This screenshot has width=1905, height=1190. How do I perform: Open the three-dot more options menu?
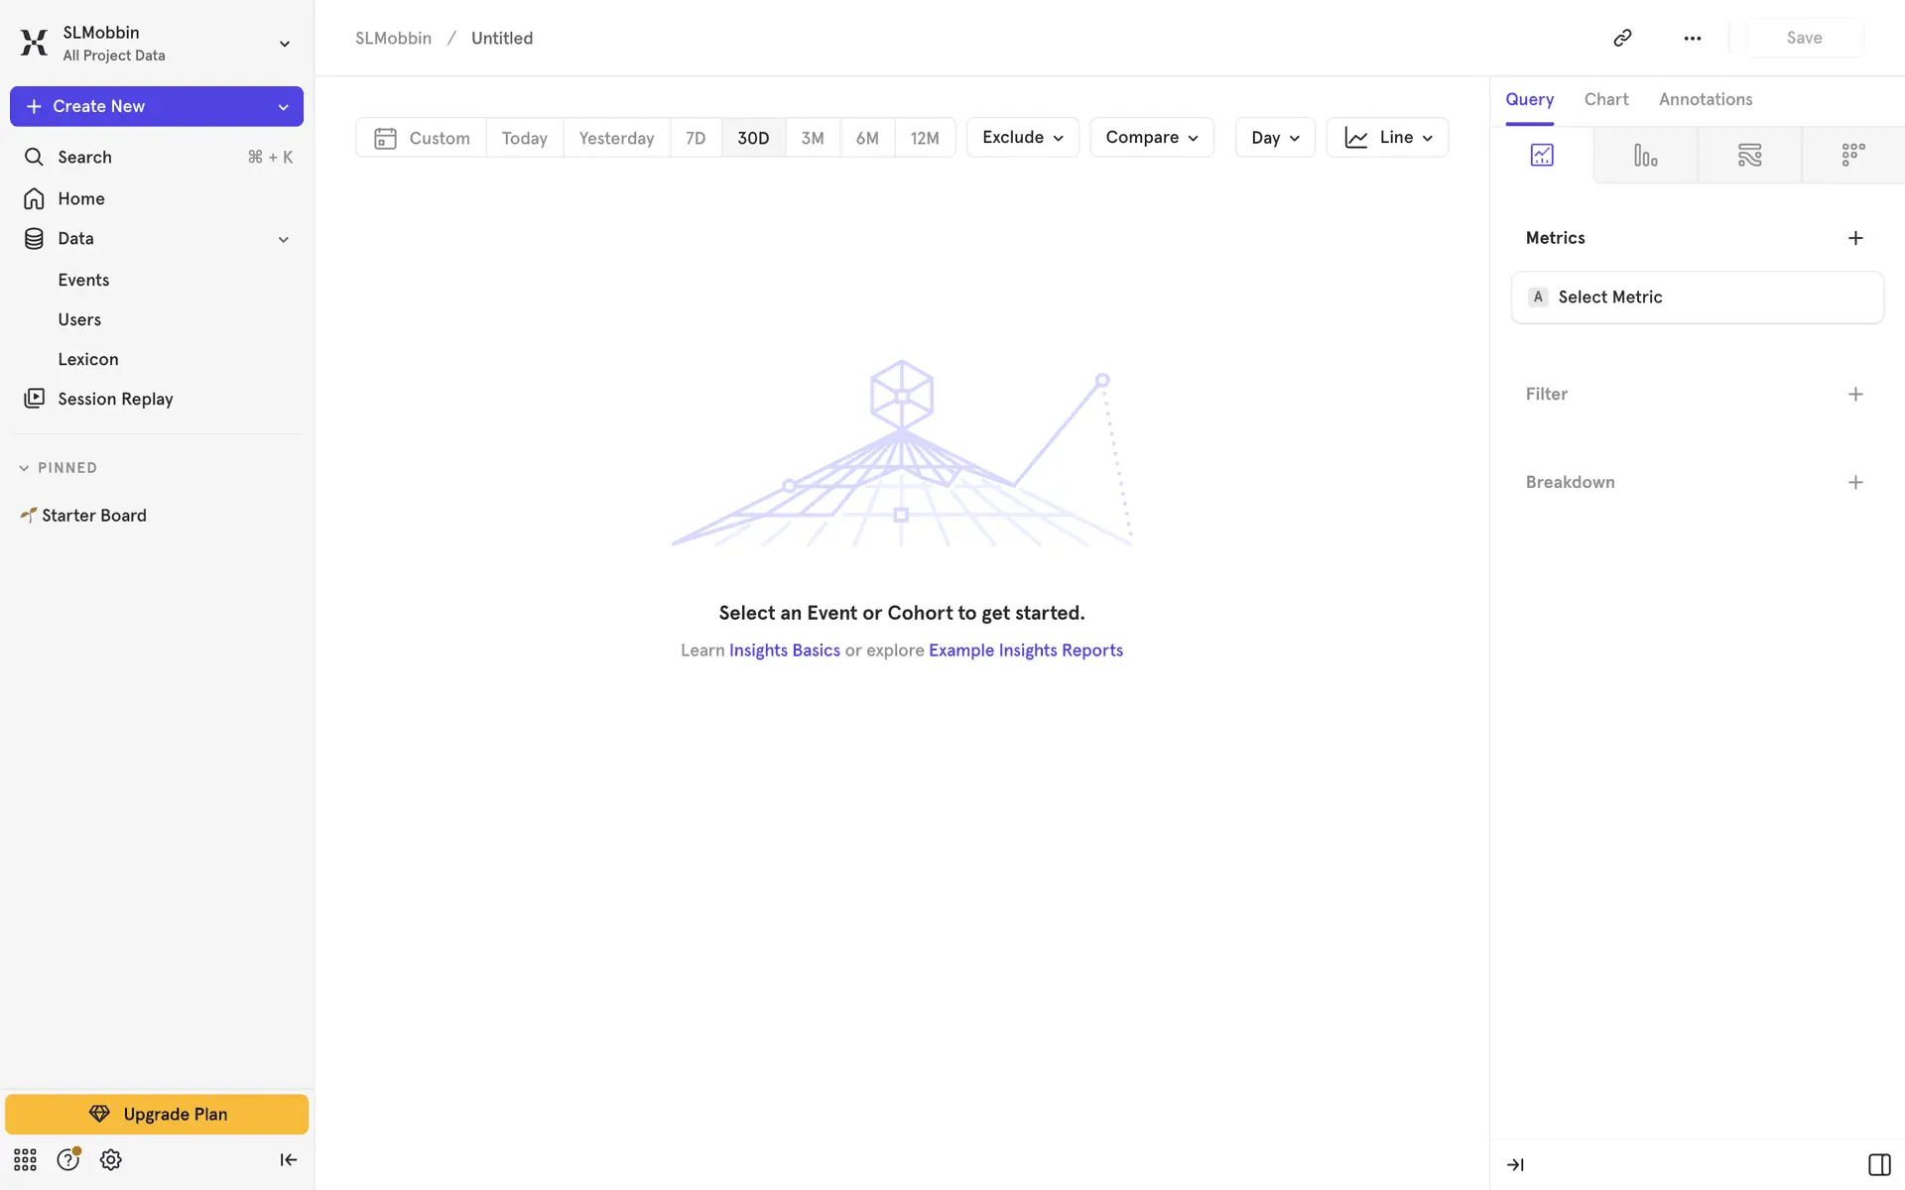1693,38
